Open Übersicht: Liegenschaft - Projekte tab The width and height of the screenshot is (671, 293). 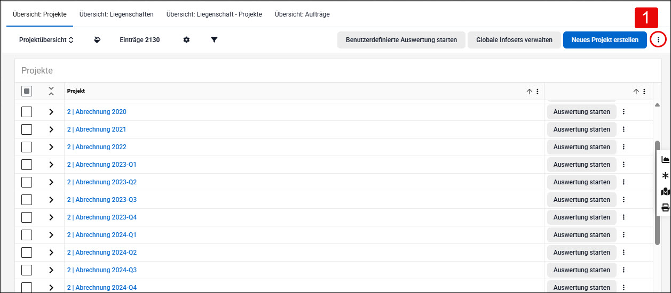tap(214, 14)
